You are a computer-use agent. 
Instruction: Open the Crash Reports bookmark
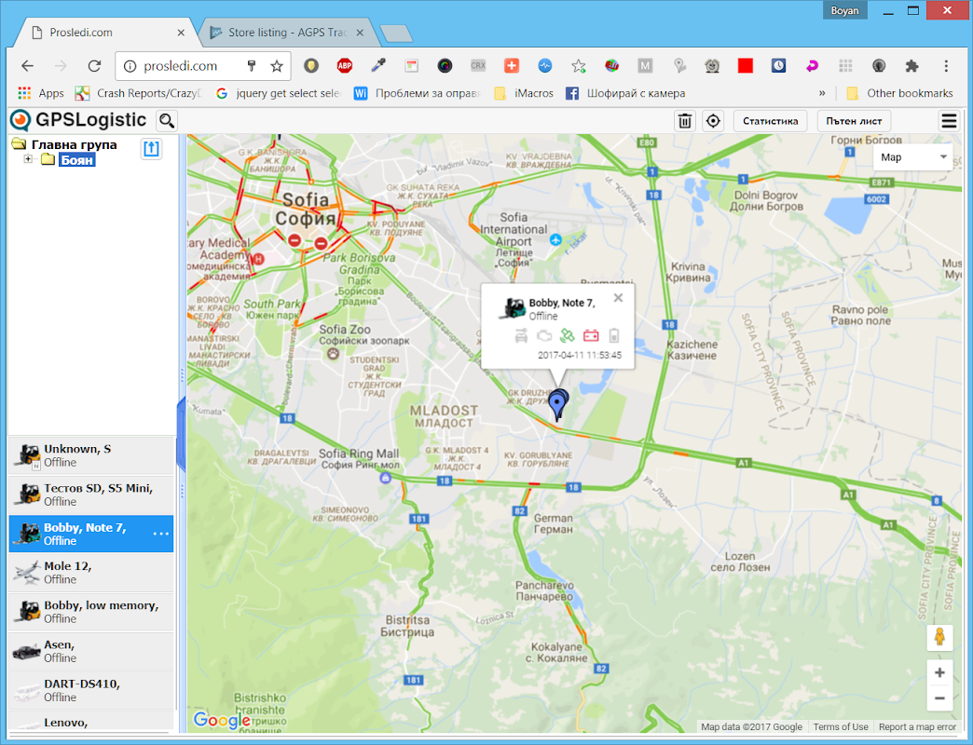point(138,93)
